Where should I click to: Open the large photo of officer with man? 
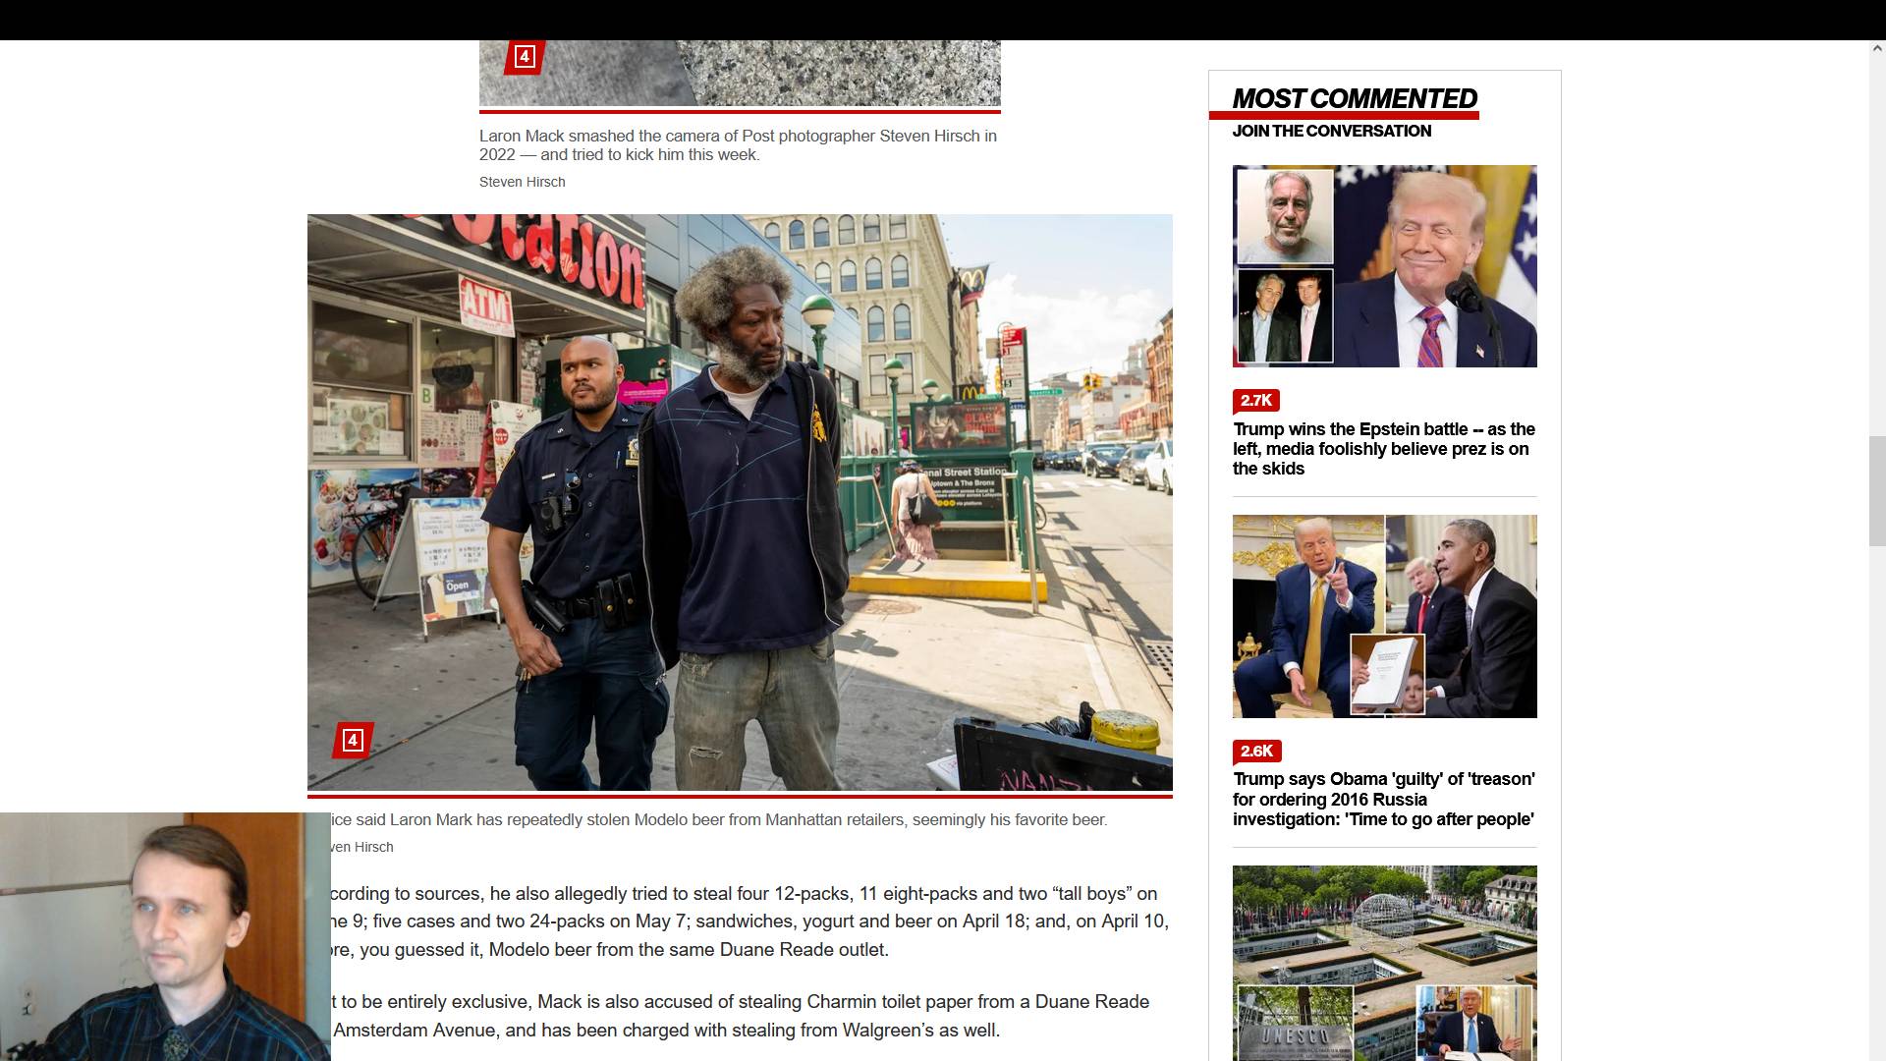click(740, 502)
